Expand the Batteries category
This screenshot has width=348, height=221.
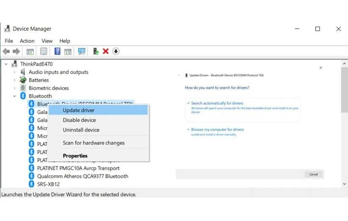[15, 80]
